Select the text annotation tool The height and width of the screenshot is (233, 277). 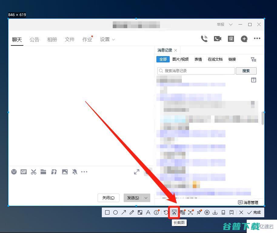tap(148, 212)
